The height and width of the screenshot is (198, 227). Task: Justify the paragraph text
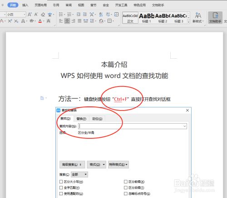(79, 21)
